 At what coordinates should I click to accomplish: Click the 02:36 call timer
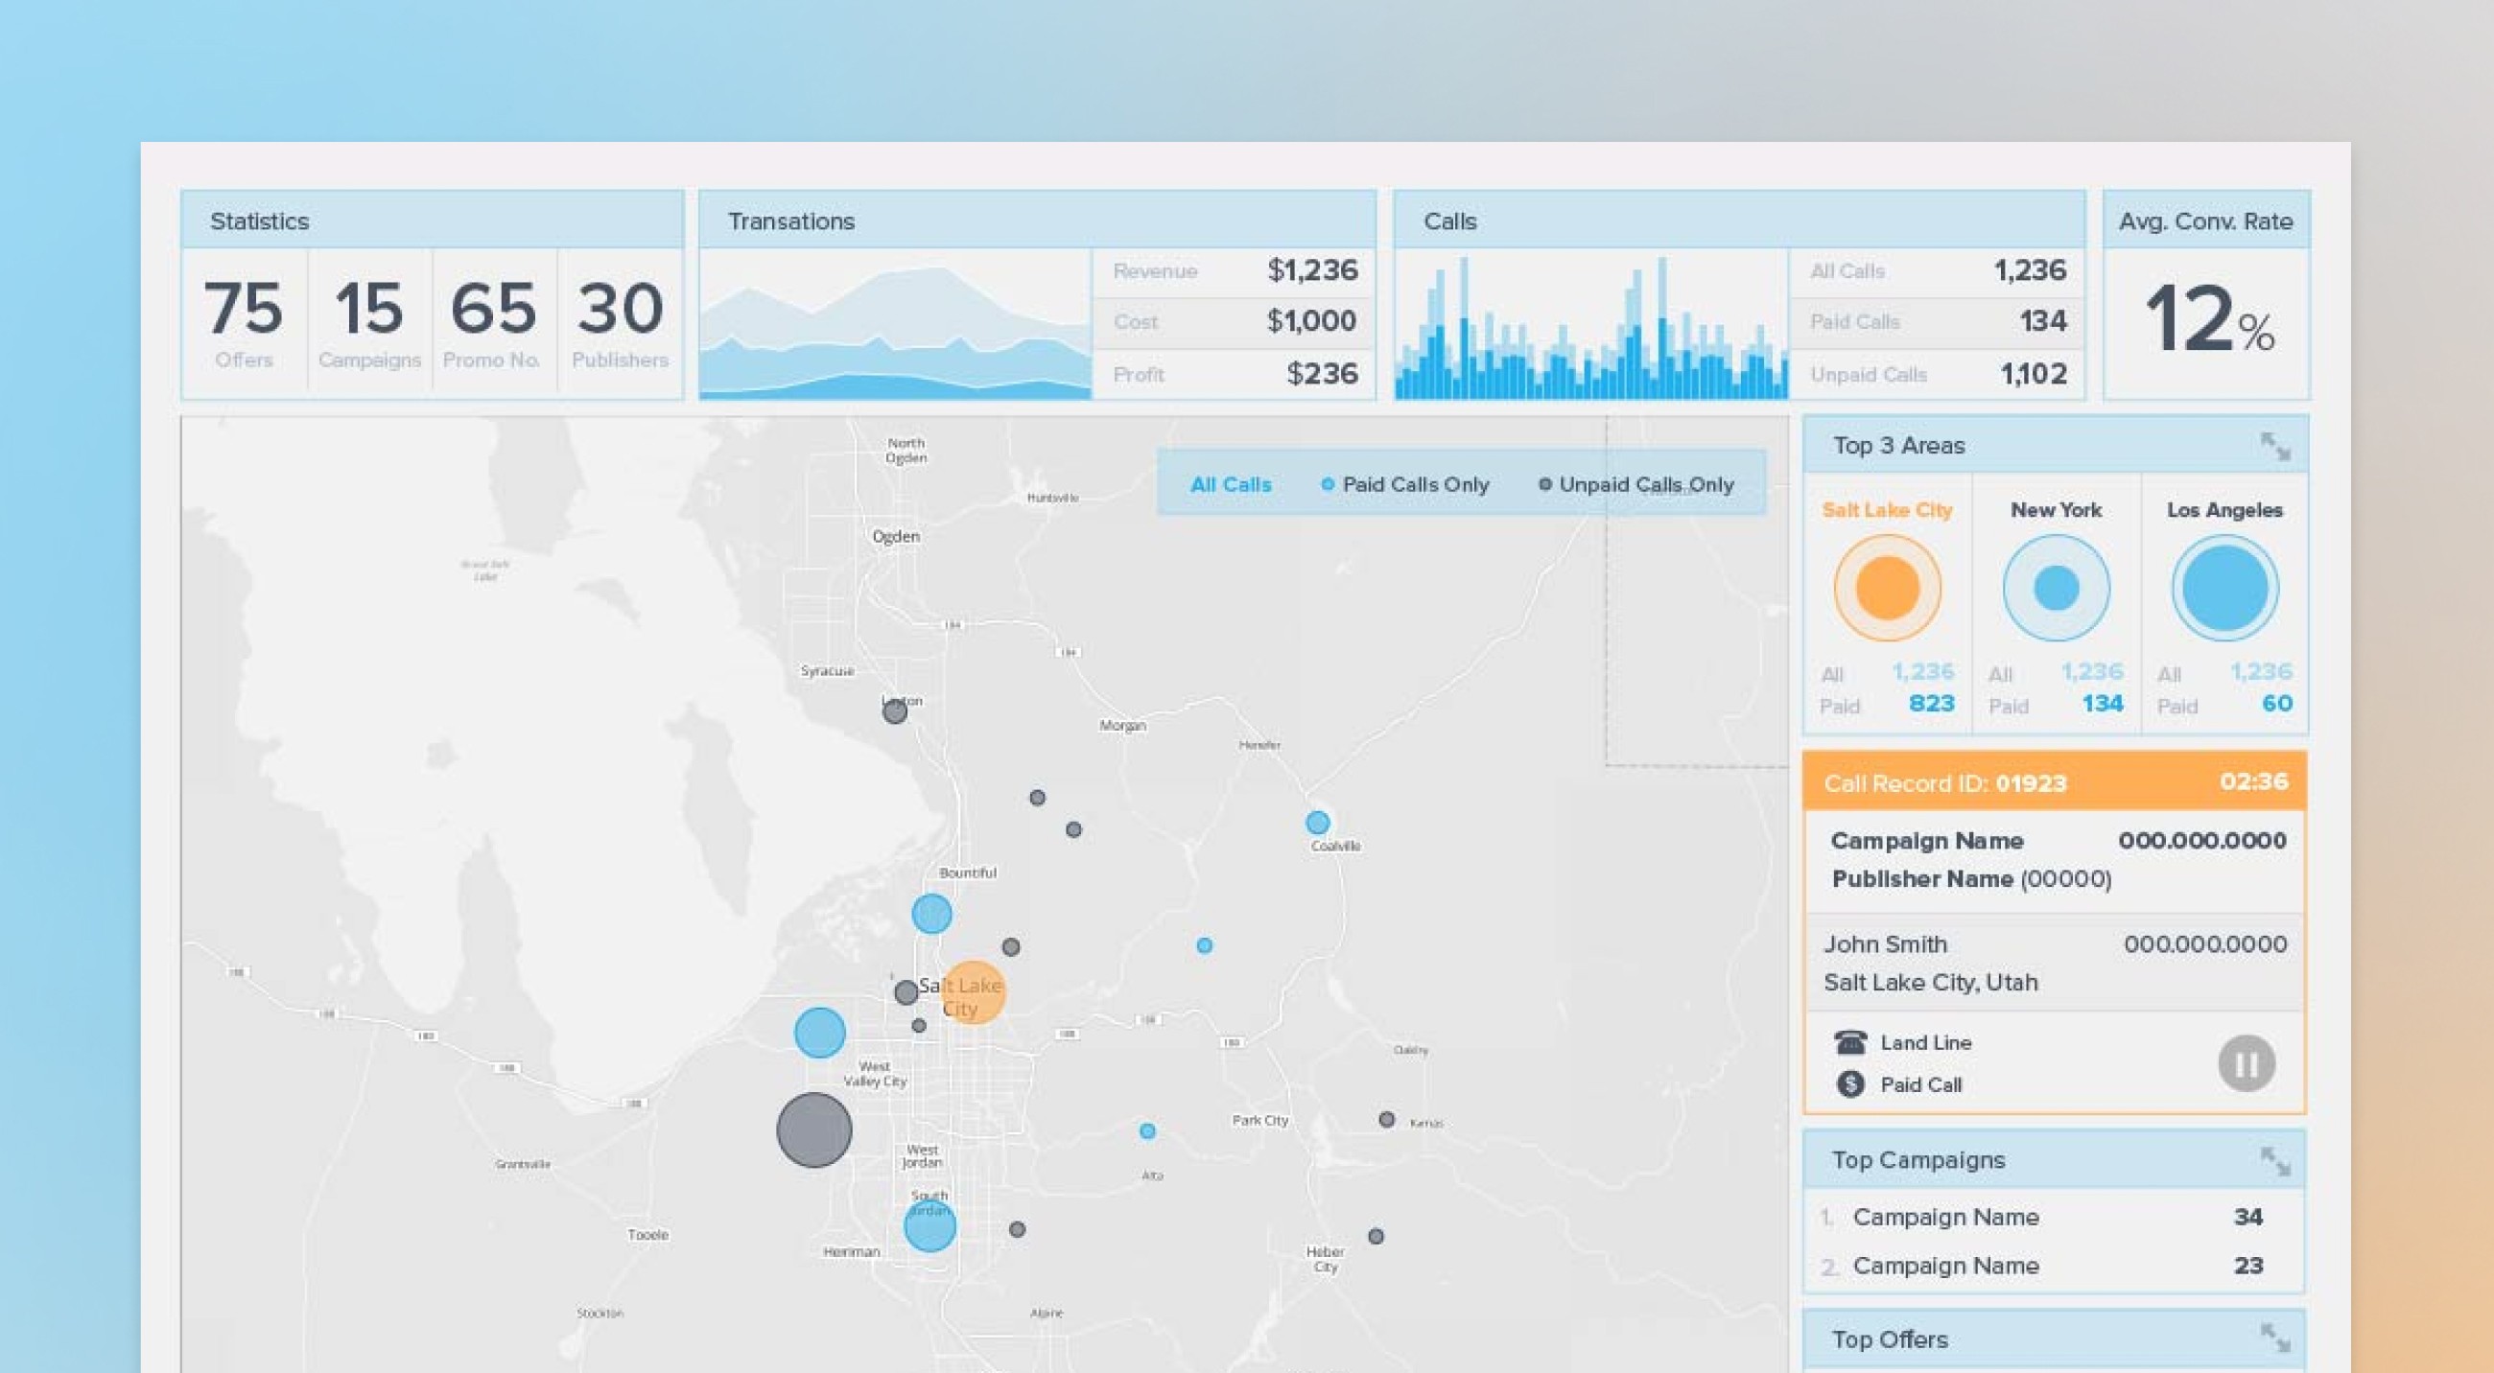point(2254,781)
